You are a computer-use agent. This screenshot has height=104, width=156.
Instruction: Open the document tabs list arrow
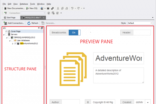tap(153, 17)
